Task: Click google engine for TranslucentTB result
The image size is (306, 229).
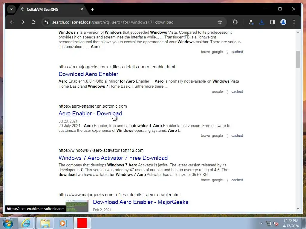Action: pos(217,52)
